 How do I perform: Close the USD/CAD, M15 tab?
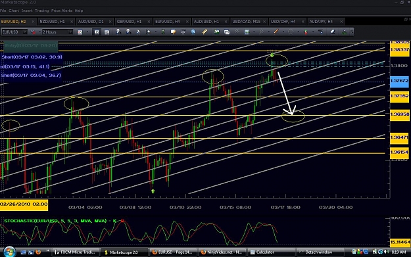pyautogui.click(x=264, y=22)
